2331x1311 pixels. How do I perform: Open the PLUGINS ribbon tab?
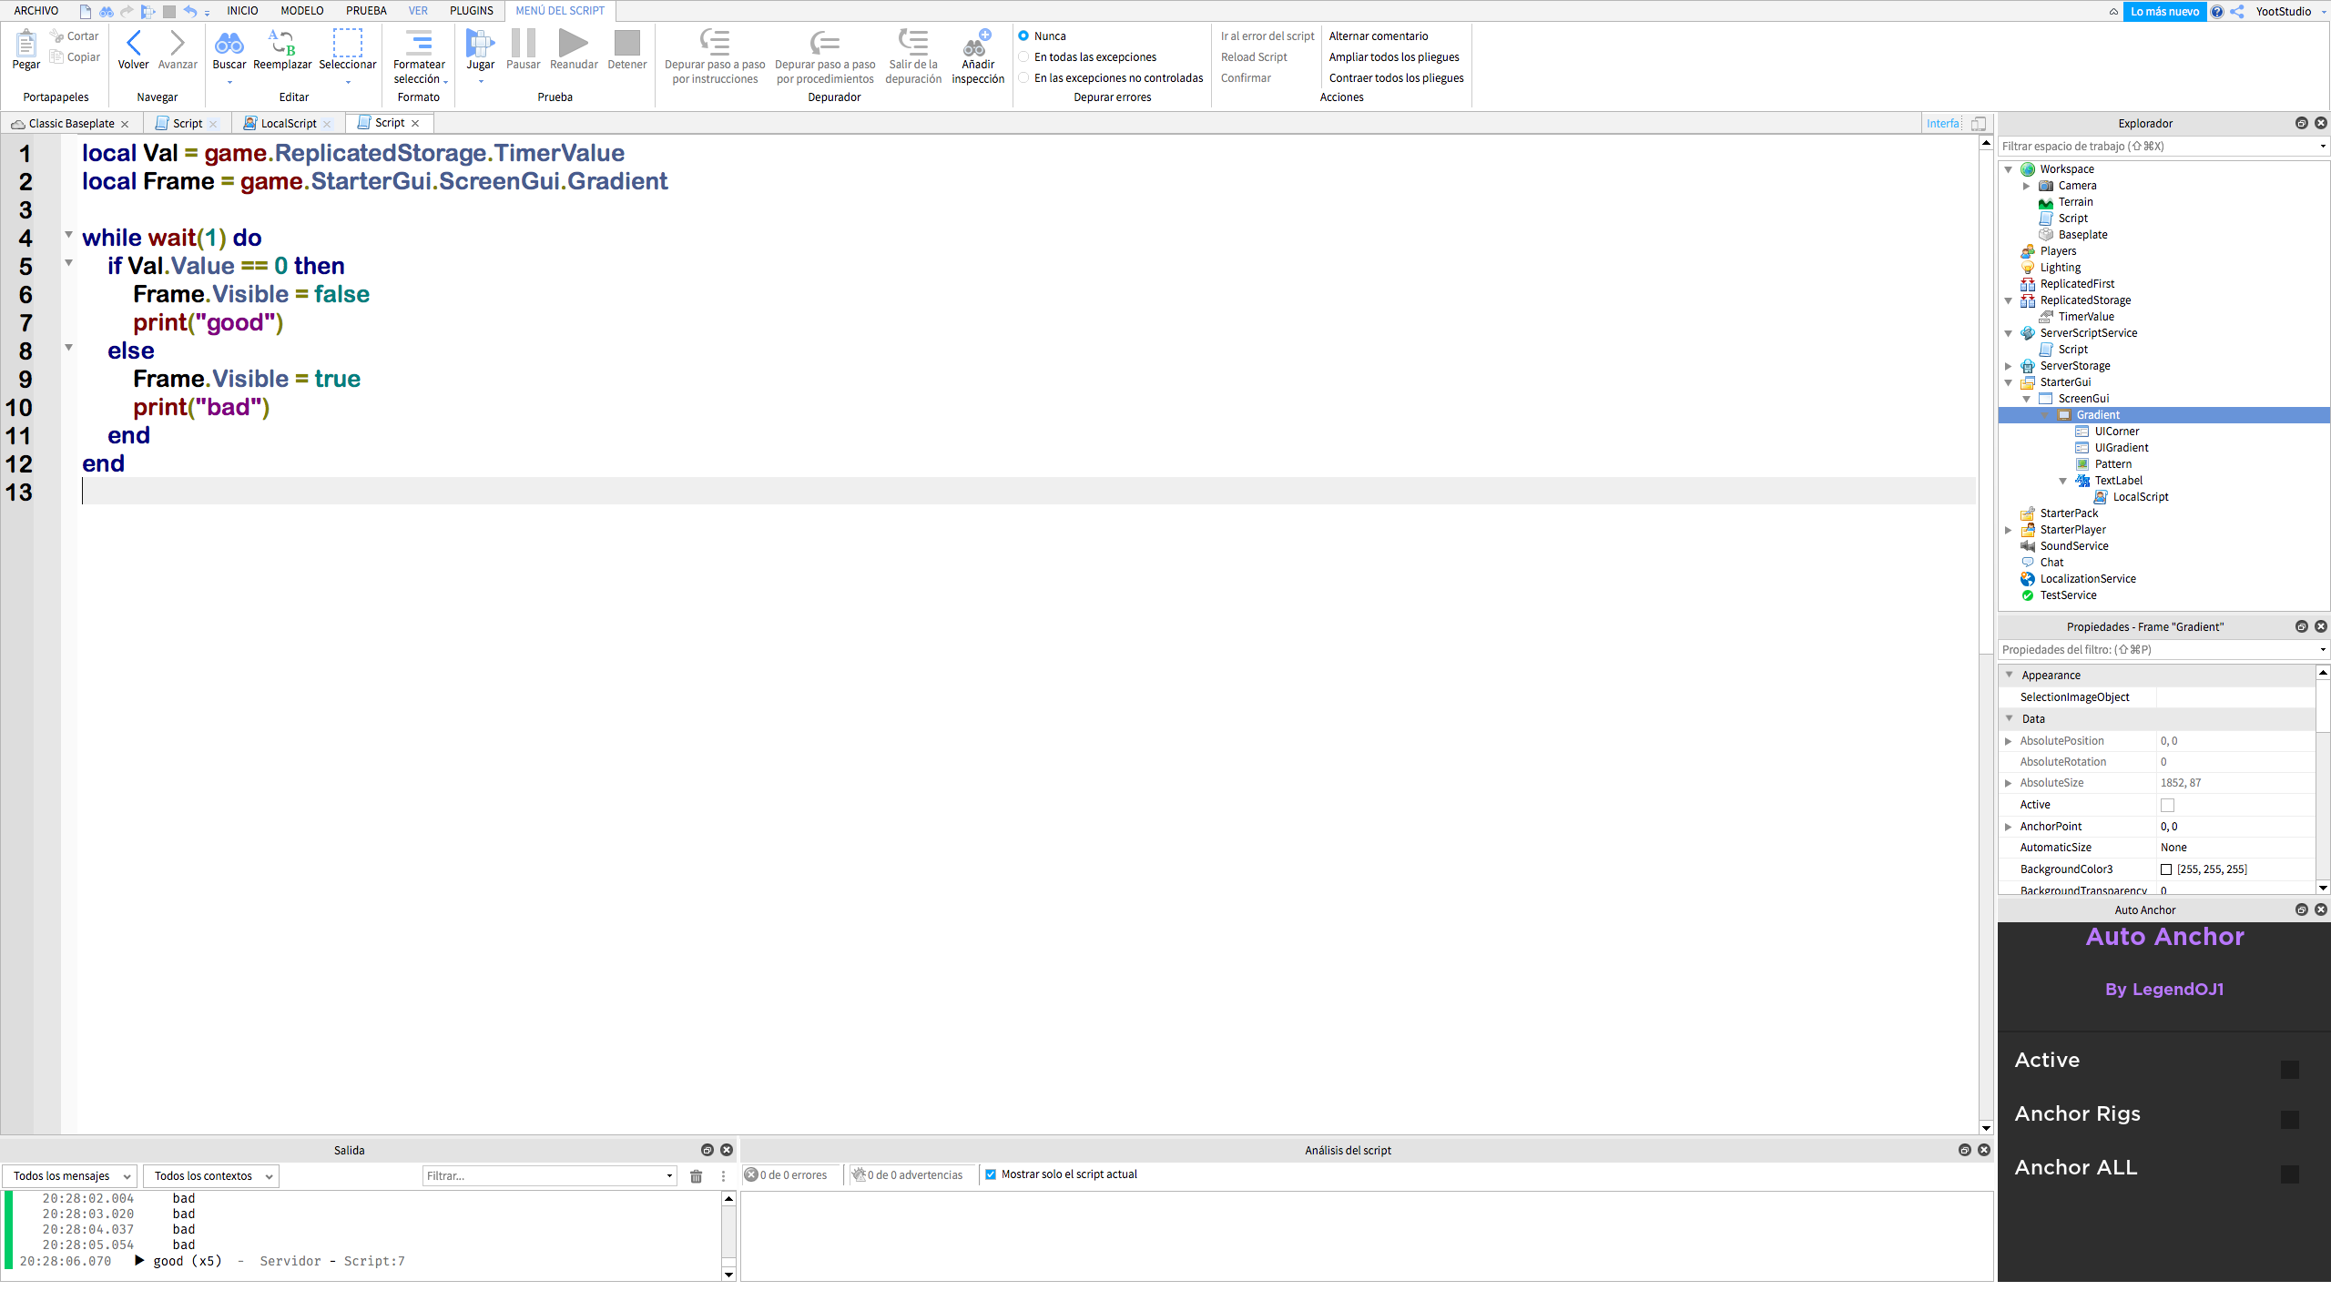(471, 11)
